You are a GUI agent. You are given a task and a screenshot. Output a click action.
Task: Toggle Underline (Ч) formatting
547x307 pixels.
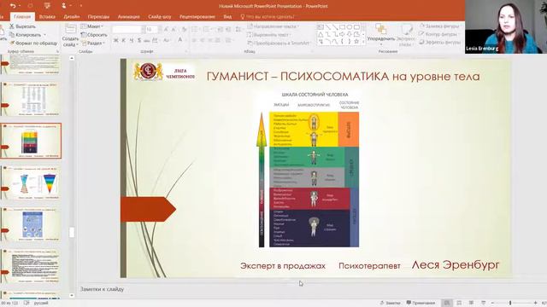[x=132, y=41]
